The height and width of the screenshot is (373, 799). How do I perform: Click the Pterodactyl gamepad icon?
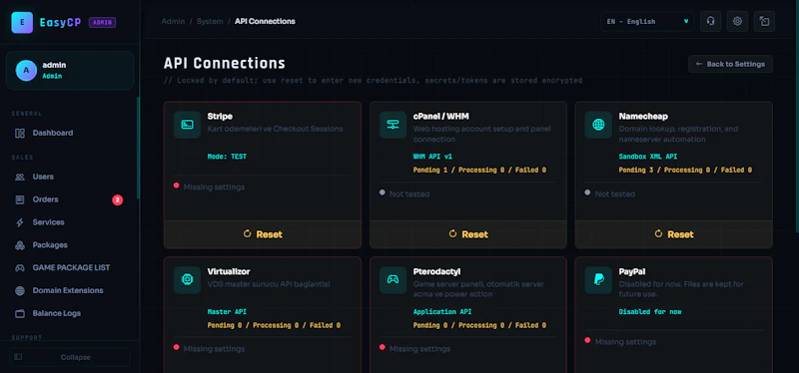tap(393, 280)
